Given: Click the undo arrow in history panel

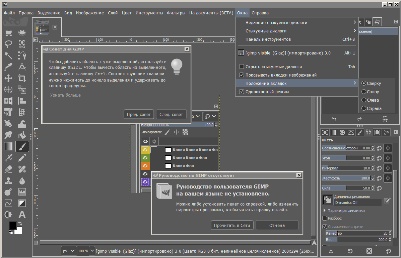Looking at the screenshot, I should pyautogui.click(x=334, y=119).
